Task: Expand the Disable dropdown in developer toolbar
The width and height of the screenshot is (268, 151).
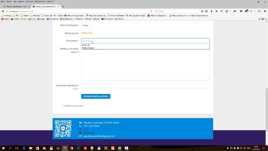Action: coord(5,19)
